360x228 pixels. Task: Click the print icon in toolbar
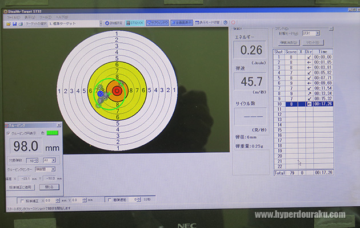tap(21, 23)
